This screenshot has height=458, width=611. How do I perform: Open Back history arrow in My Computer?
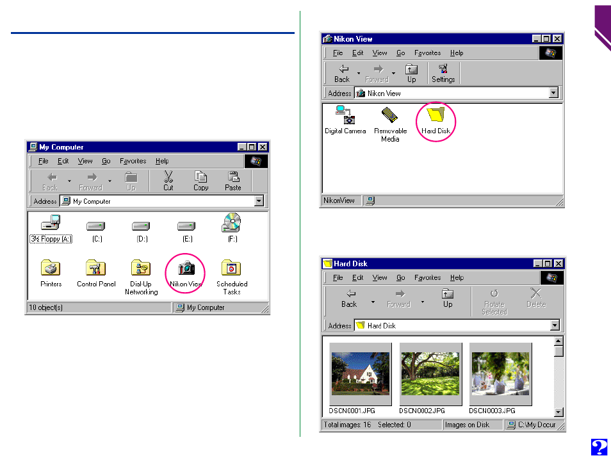69,181
